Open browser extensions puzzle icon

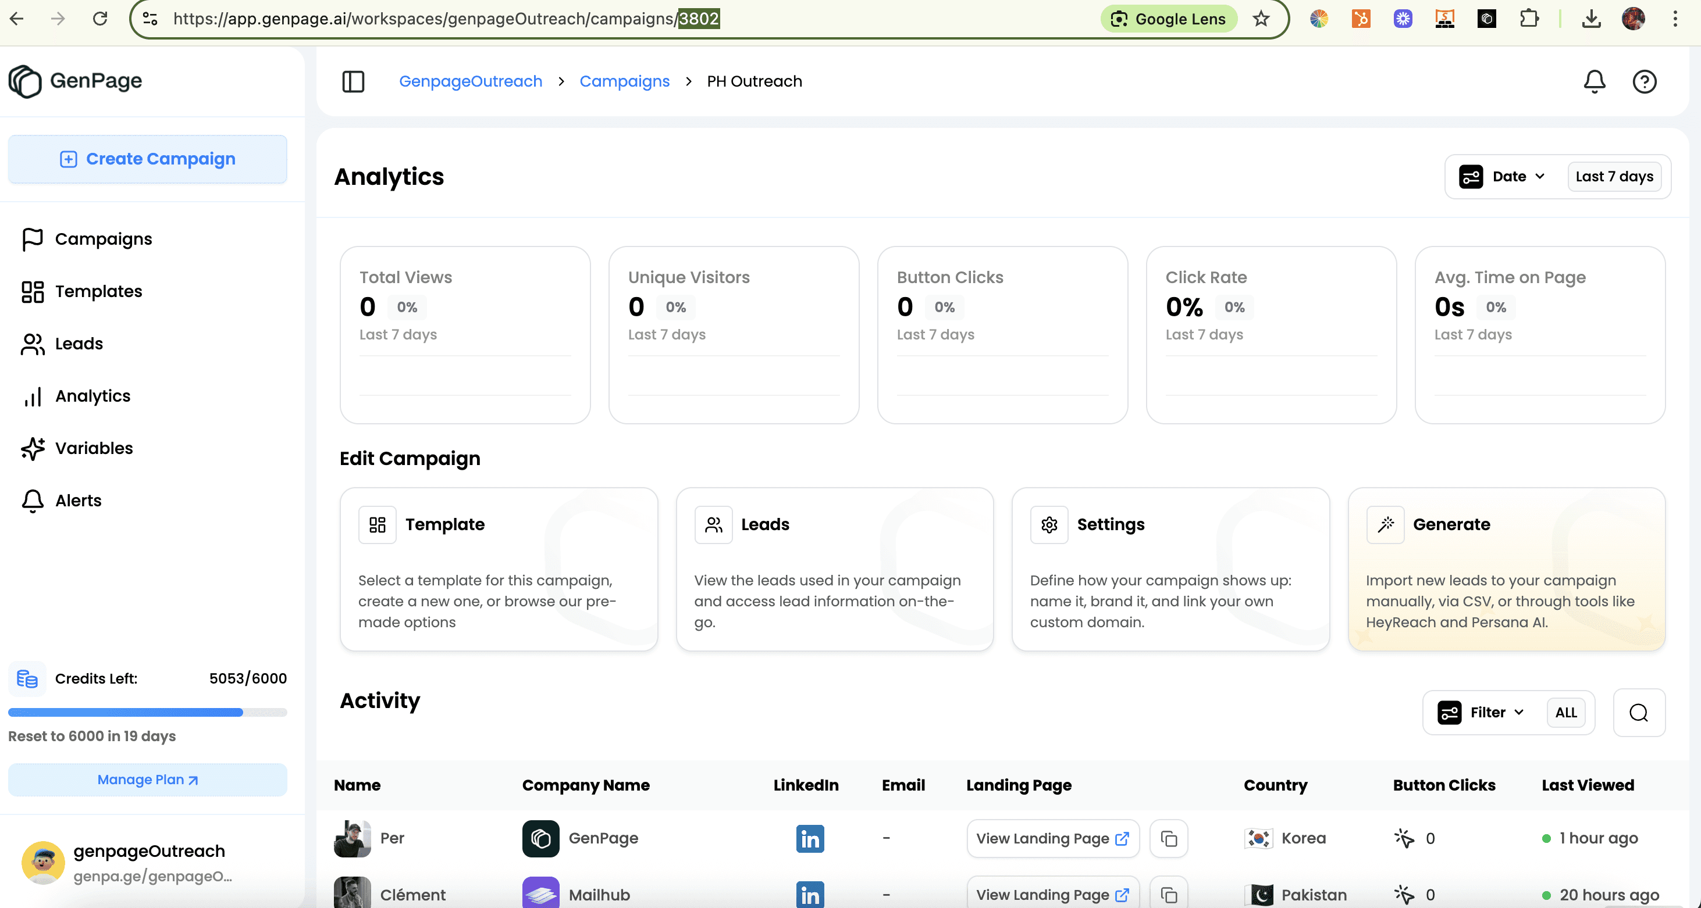coord(1529,19)
